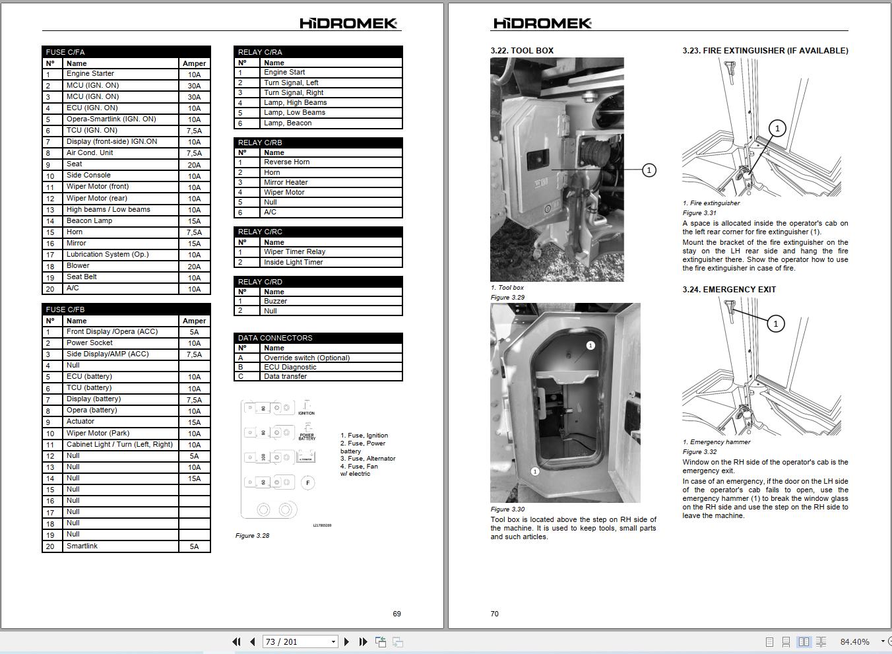Jump to last page of document

pos(363,641)
